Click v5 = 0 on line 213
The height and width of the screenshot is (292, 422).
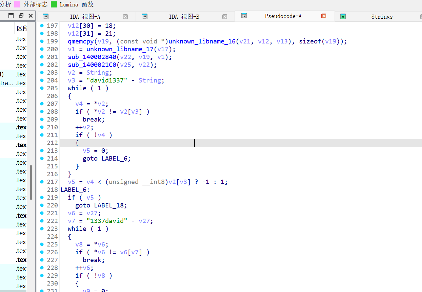pos(96,151)
